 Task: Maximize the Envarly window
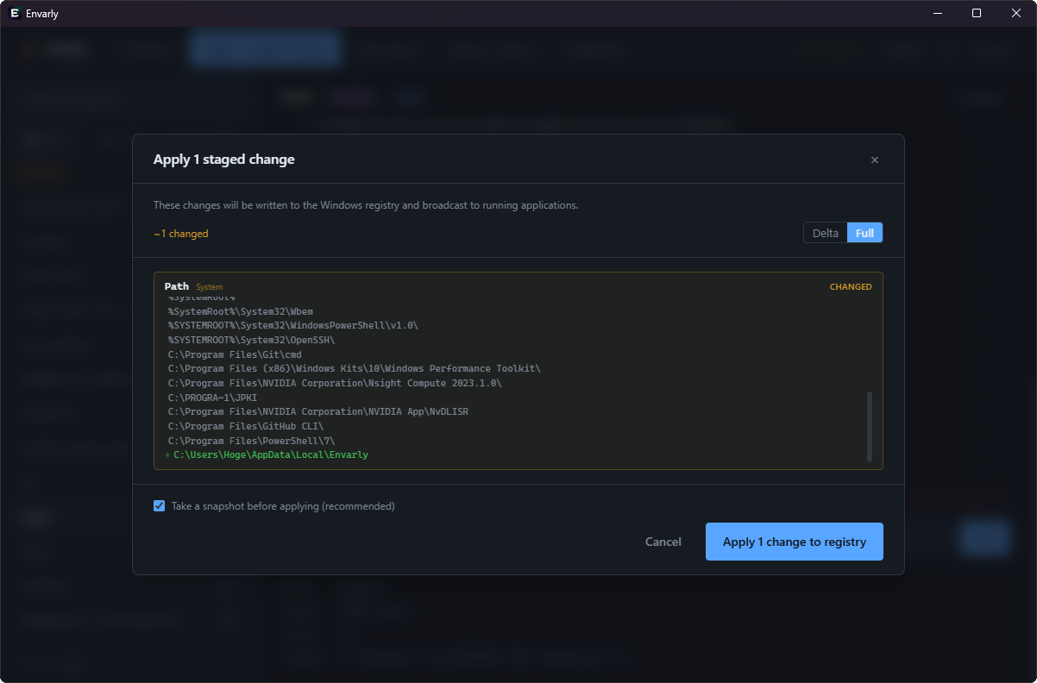click(977, 13)
